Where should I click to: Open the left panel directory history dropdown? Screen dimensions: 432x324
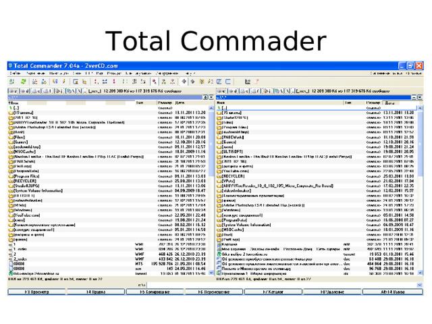pos(211,97)
